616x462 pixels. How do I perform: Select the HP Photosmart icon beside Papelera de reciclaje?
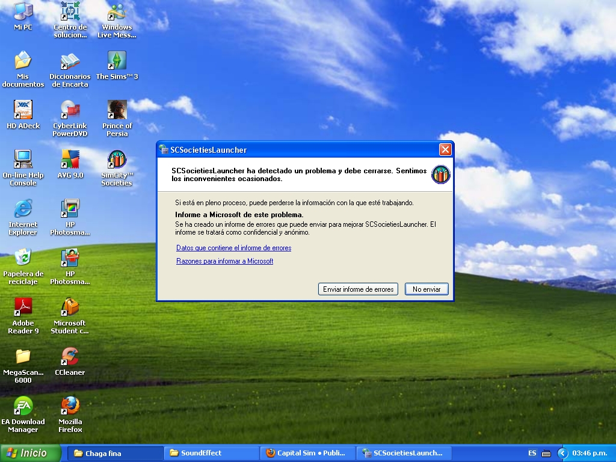tap(70, 266)
